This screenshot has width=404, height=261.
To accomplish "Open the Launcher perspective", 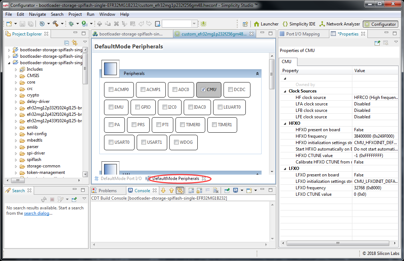I will click(x=266, y=24).
